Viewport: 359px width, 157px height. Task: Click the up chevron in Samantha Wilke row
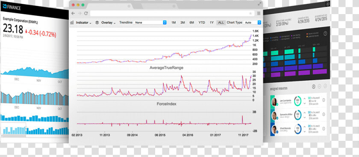305,112
